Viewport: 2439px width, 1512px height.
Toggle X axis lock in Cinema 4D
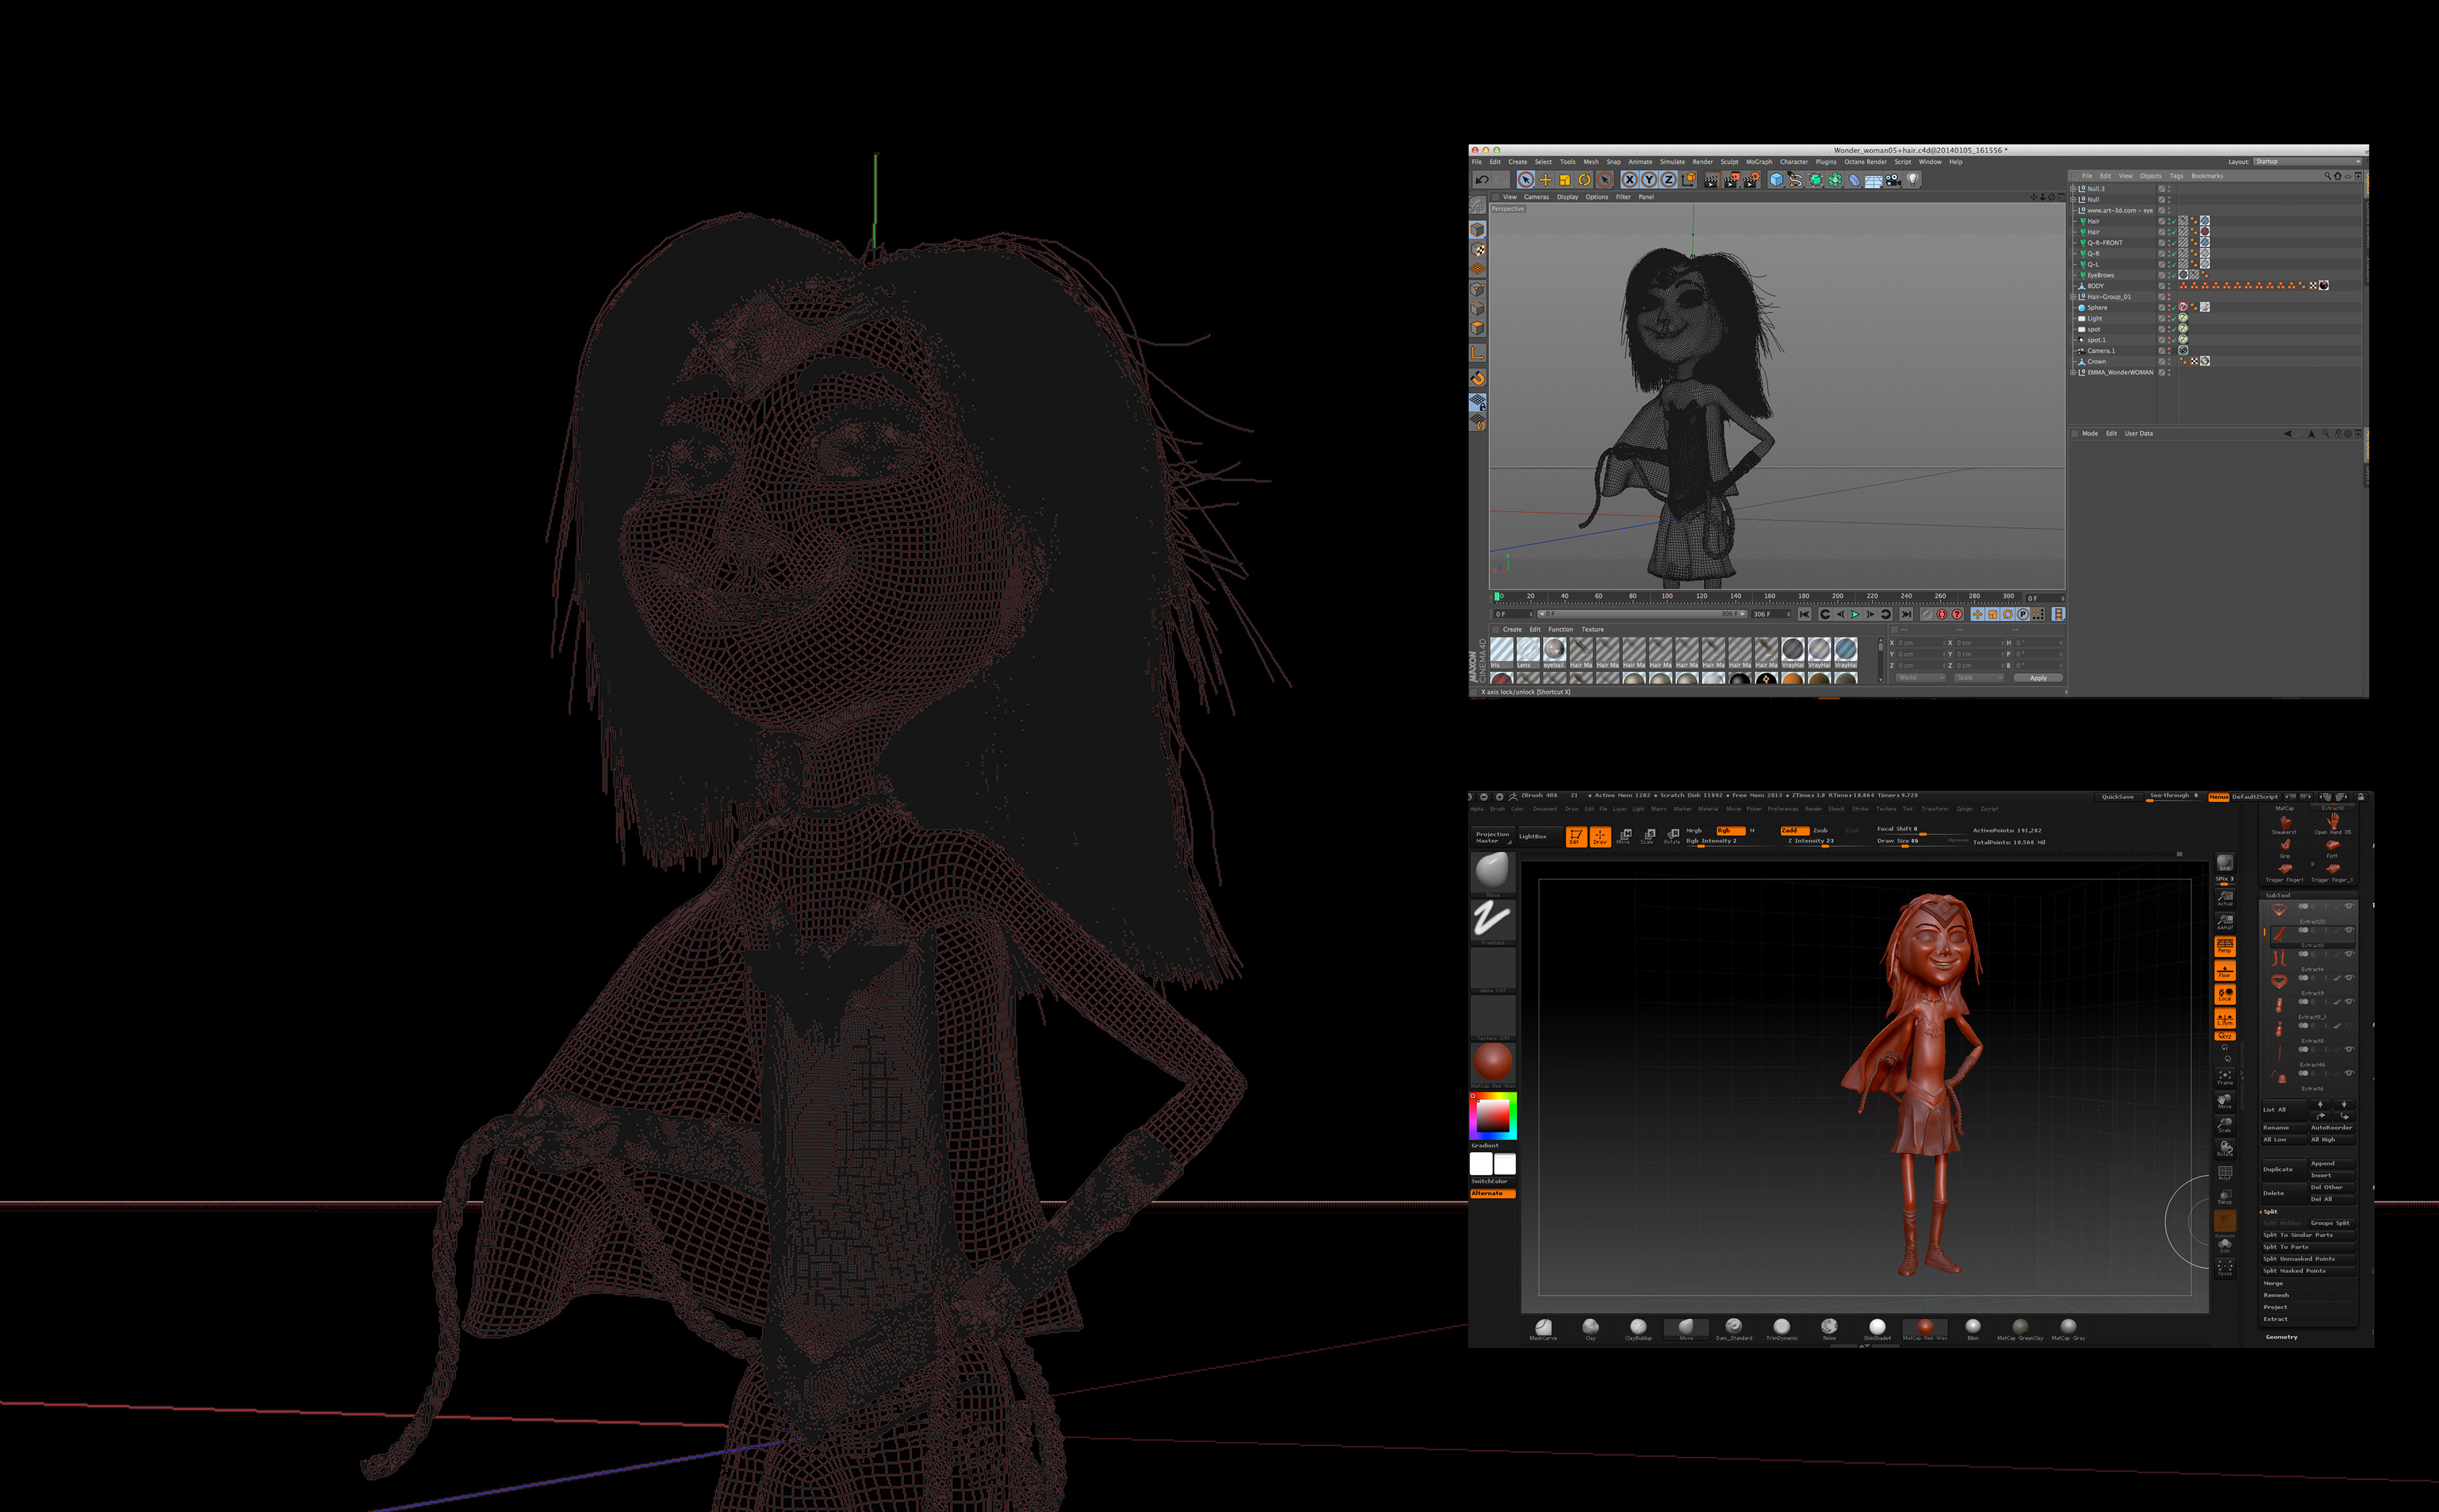point(1630,180)
